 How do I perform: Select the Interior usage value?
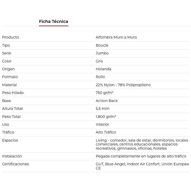[102, 124]
